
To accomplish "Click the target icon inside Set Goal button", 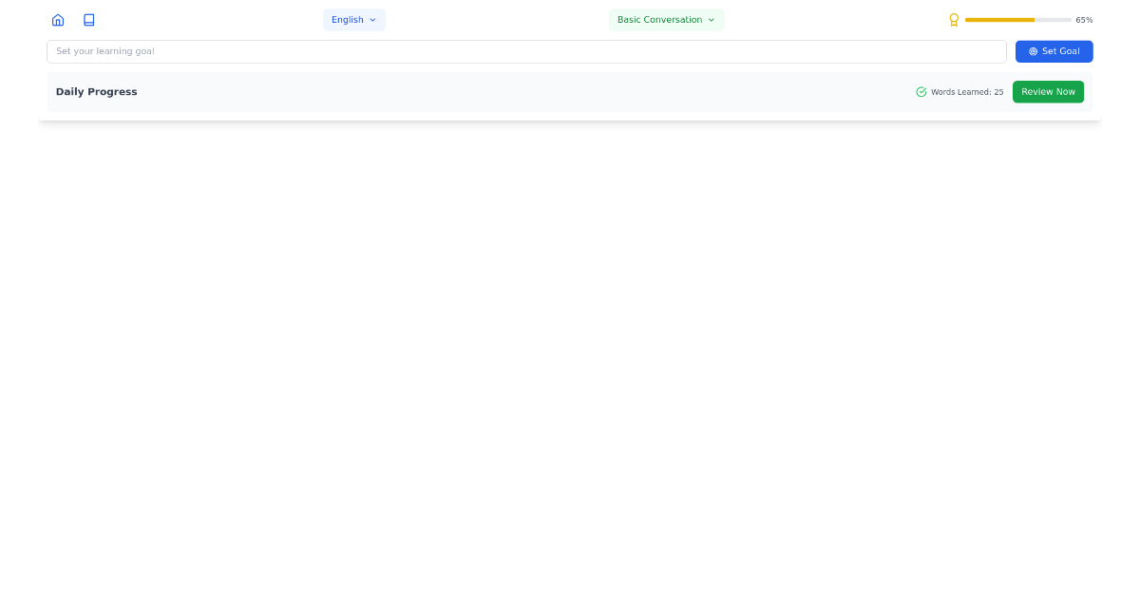I will (1033, 51).
